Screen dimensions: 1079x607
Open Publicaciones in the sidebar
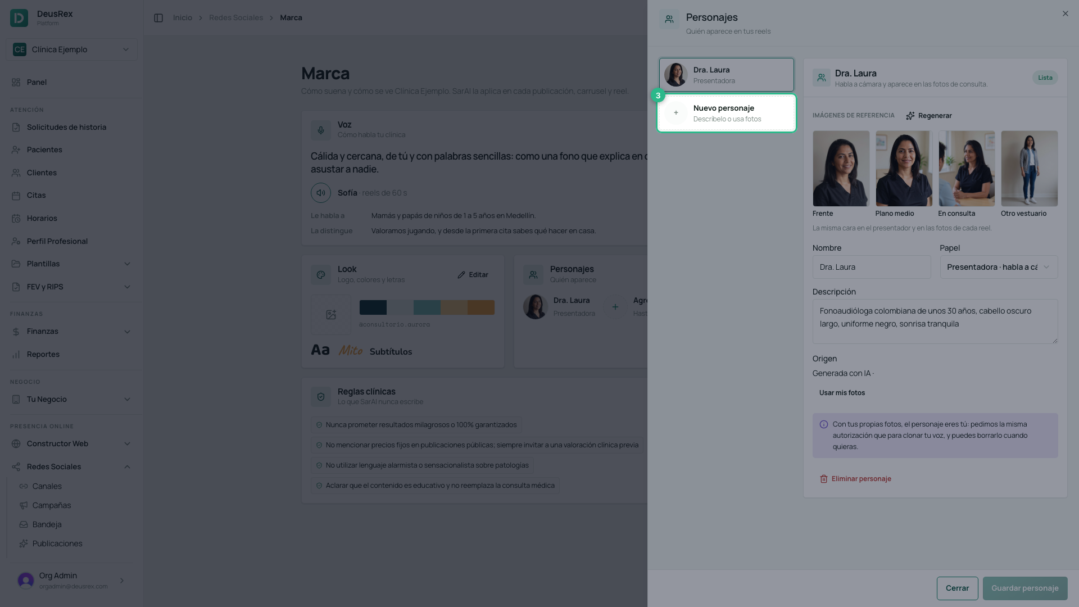[57, 543]
